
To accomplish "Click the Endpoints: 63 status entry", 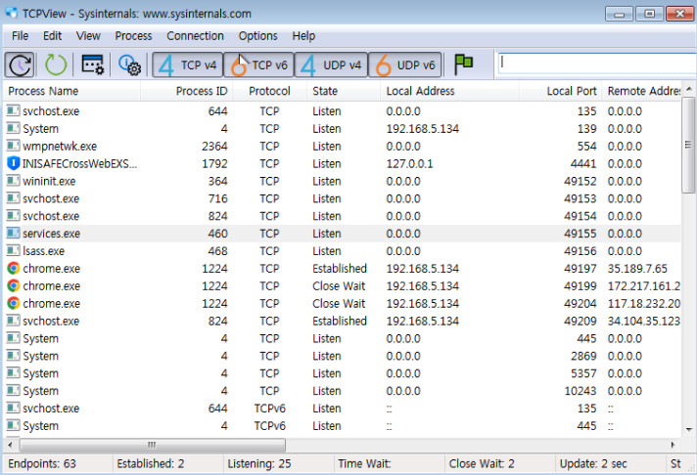I will pos(42,464).
